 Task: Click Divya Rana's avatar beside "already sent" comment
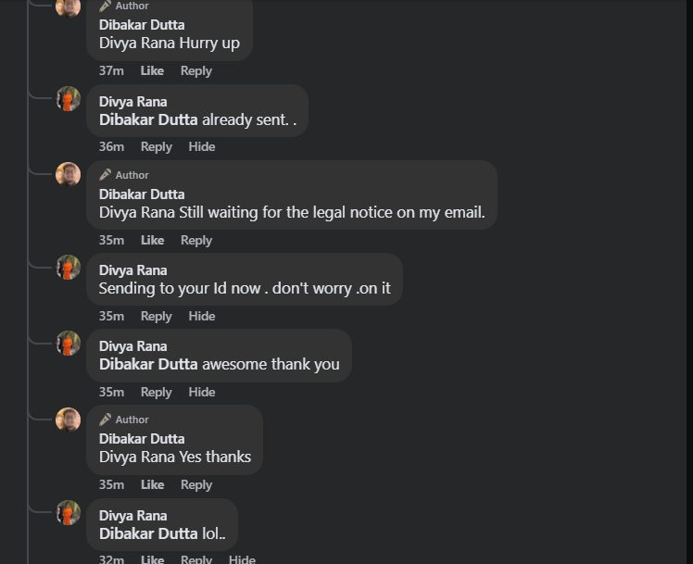(x=68, y=99)
